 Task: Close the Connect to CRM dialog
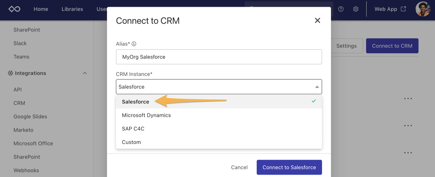pos(317,20)
